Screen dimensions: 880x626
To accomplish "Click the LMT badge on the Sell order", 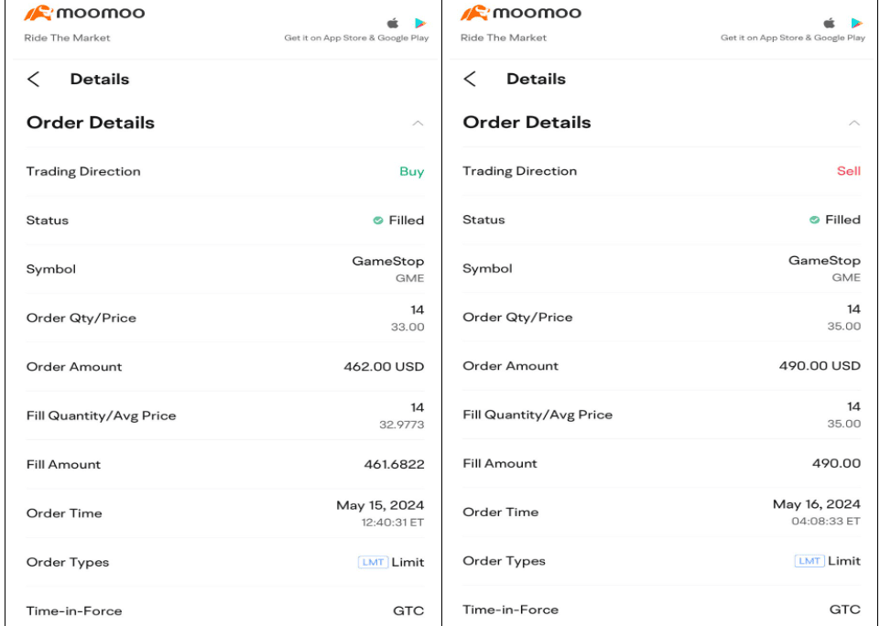I will click(809, 561).
